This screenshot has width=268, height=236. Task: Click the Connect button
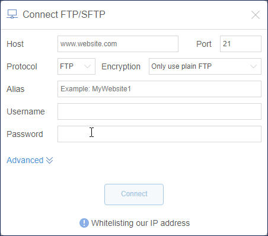134,194
